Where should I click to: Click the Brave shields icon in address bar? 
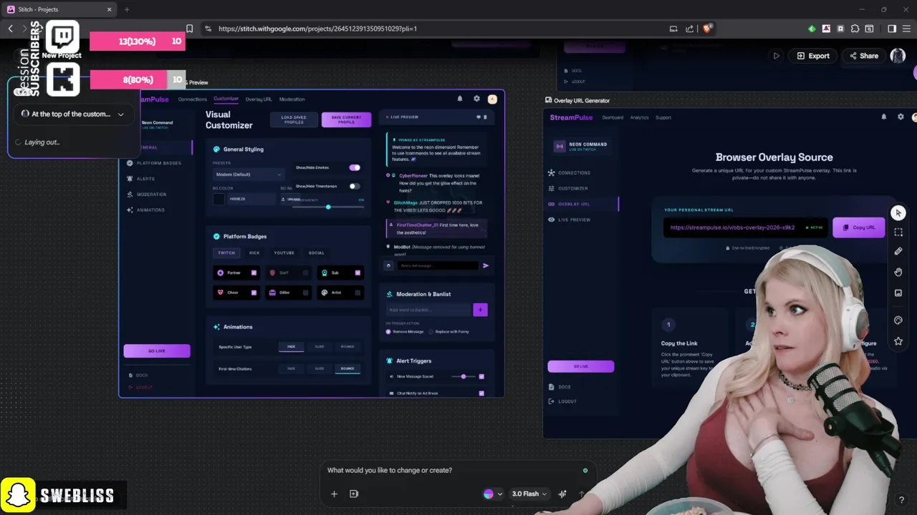click(707, 29)
